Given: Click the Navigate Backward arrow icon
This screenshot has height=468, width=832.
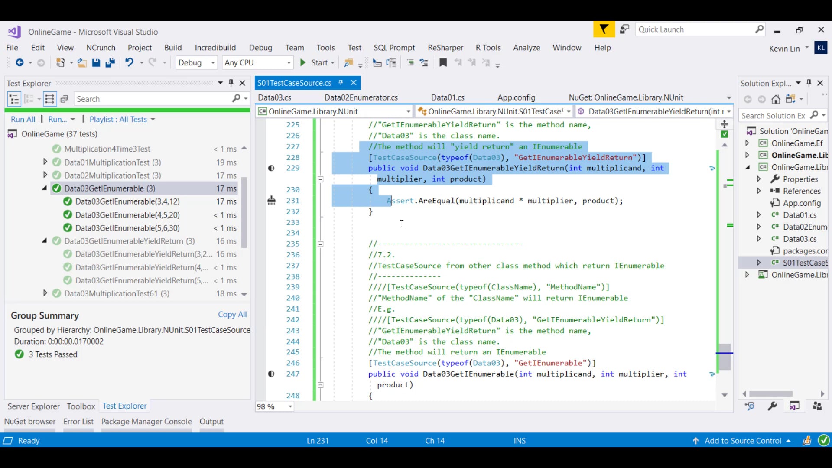Looking at the screenshot, I should (19, 63).
